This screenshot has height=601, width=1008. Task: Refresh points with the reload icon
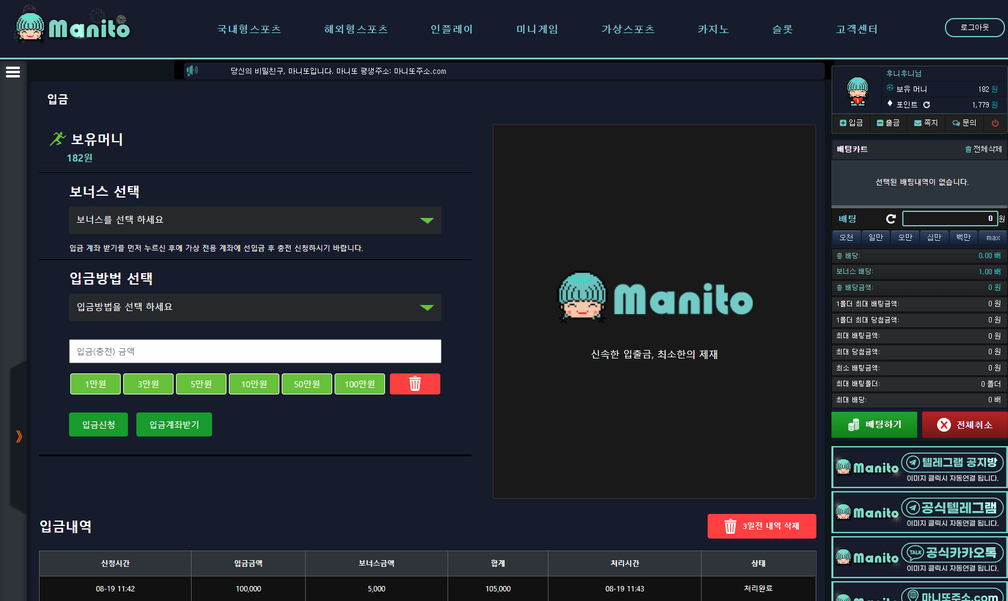926,105
